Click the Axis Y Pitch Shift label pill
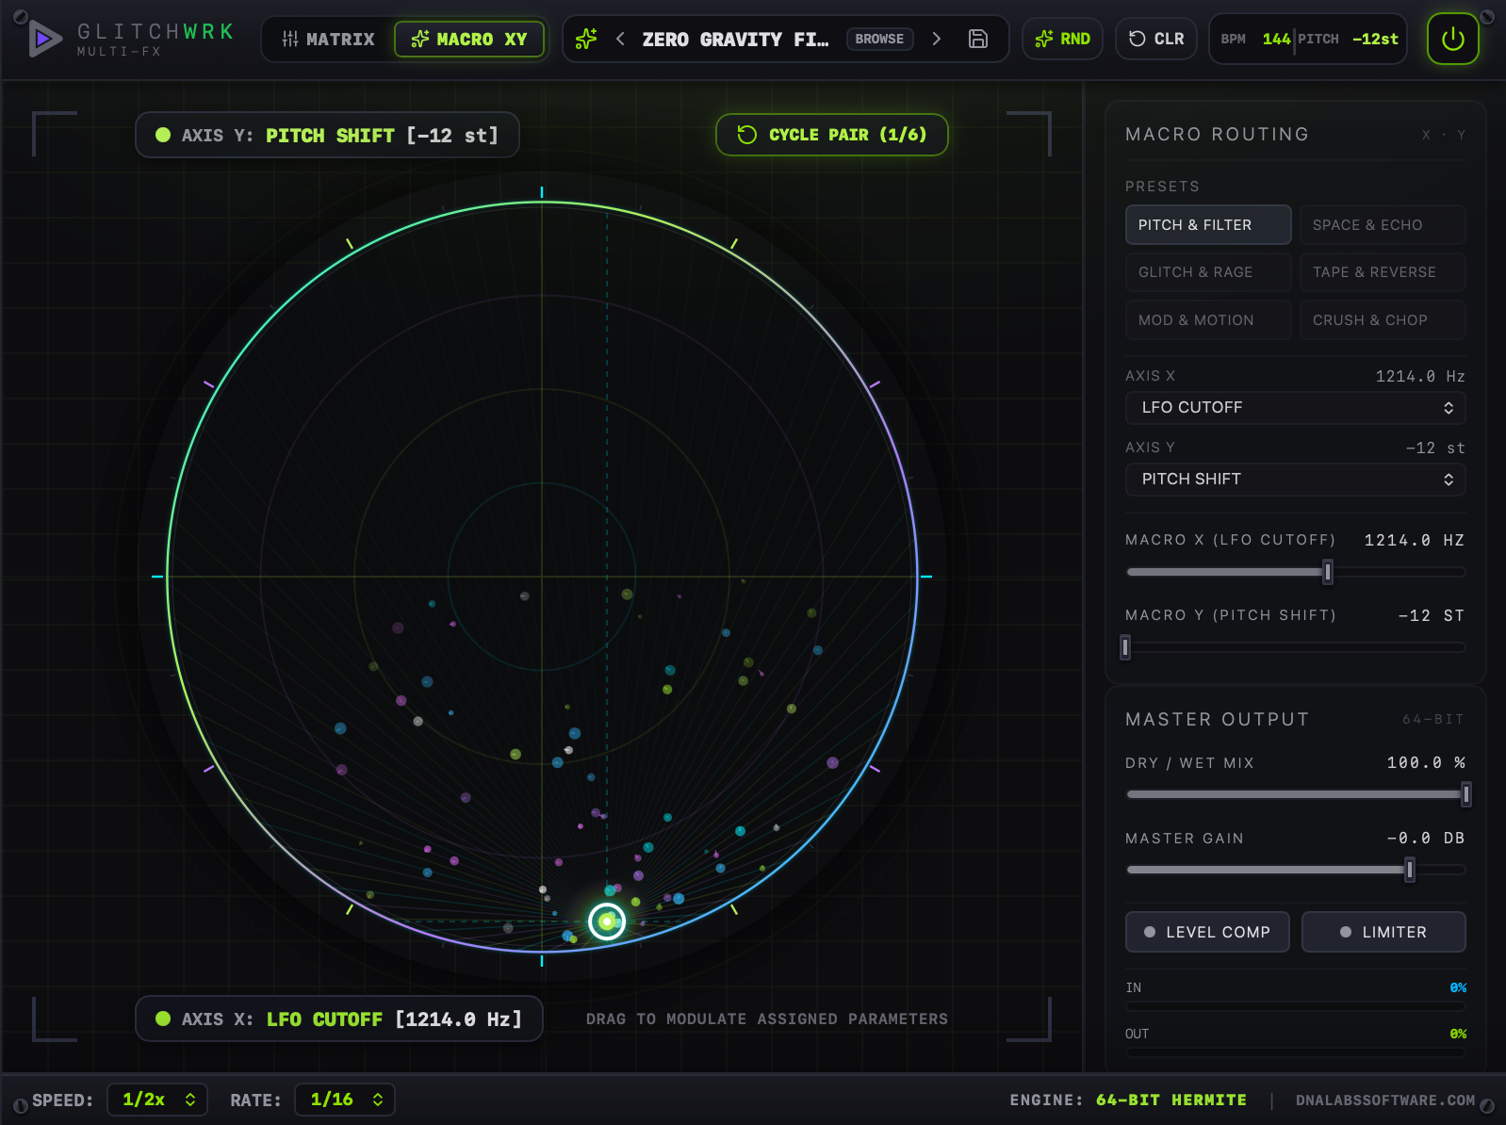 coord(327,135)
